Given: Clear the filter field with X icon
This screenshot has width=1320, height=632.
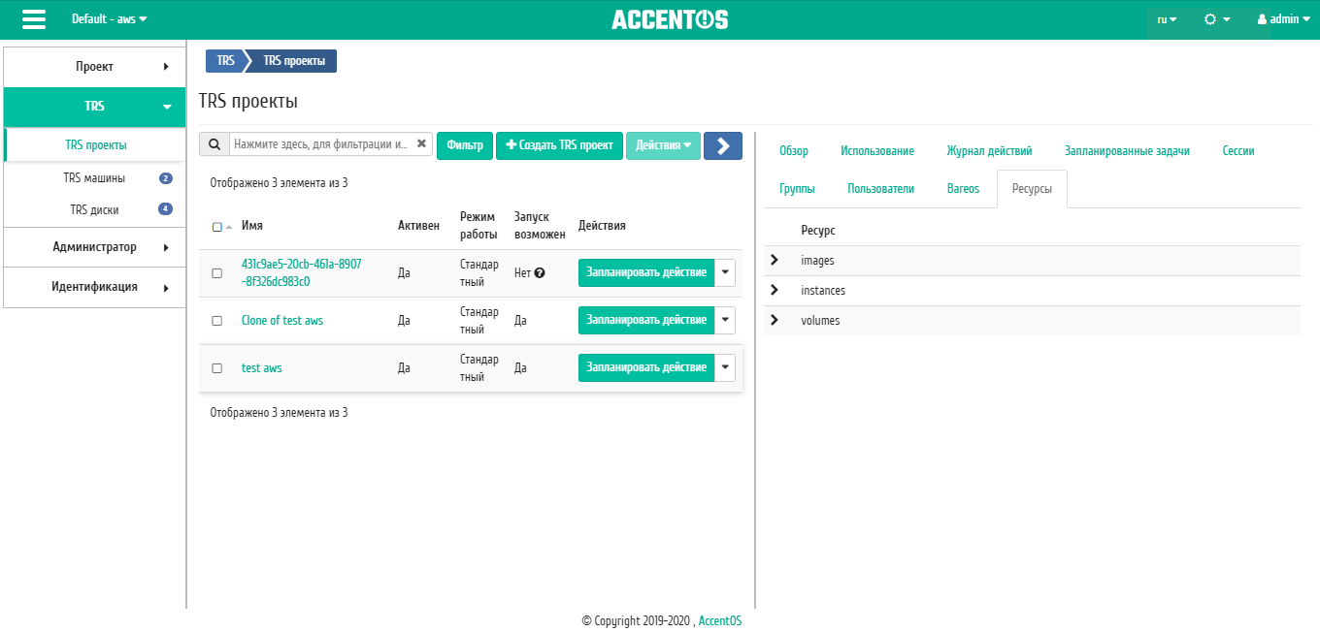Looking at the screenshot, I should point(421,143).
